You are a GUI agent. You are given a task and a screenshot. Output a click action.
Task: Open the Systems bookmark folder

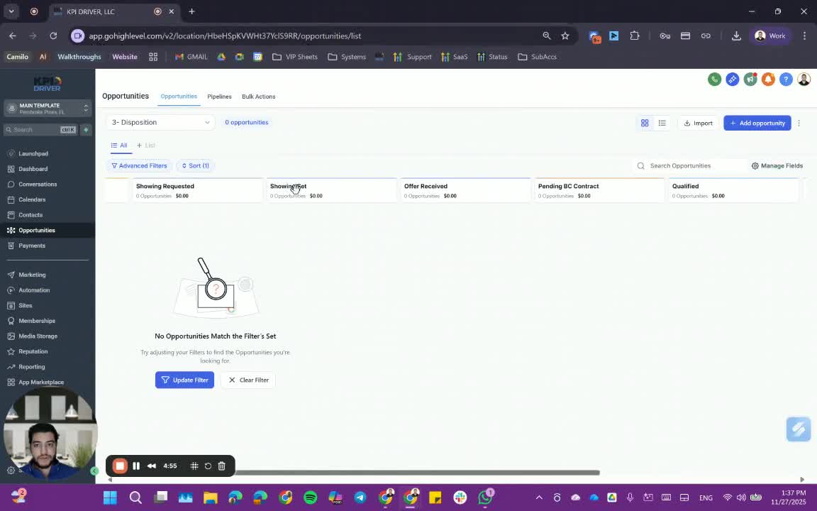[347, 57]
